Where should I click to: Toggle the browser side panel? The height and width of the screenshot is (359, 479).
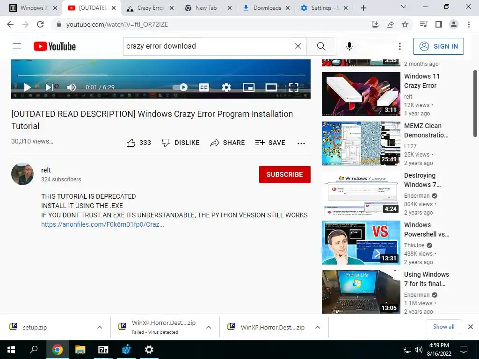point(439,24)
